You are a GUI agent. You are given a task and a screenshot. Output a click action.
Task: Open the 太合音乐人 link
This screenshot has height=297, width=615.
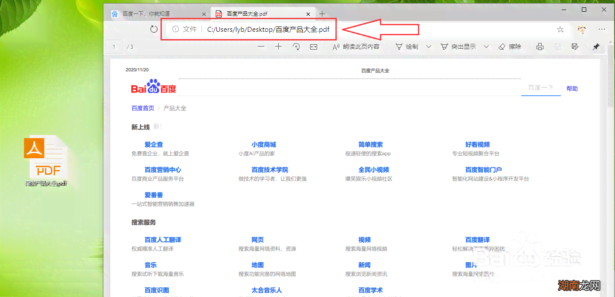(x=266, y=290)
